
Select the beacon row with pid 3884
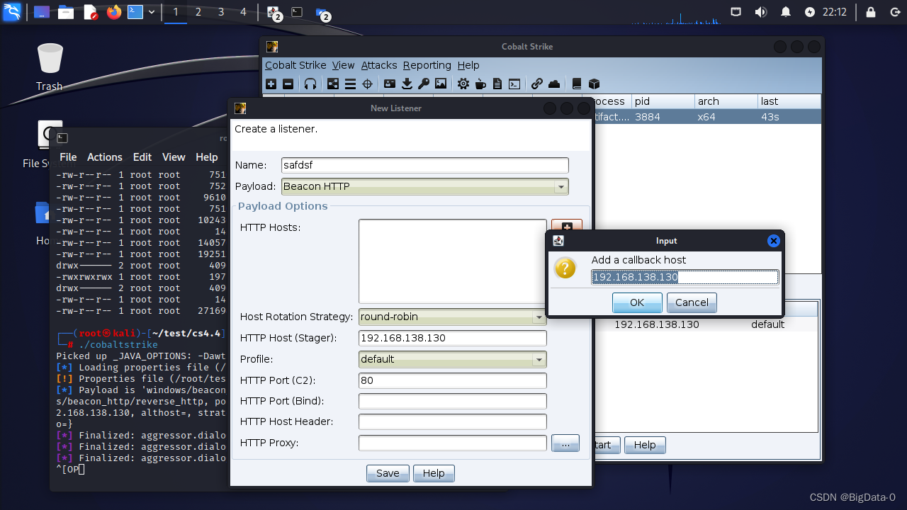707,117
